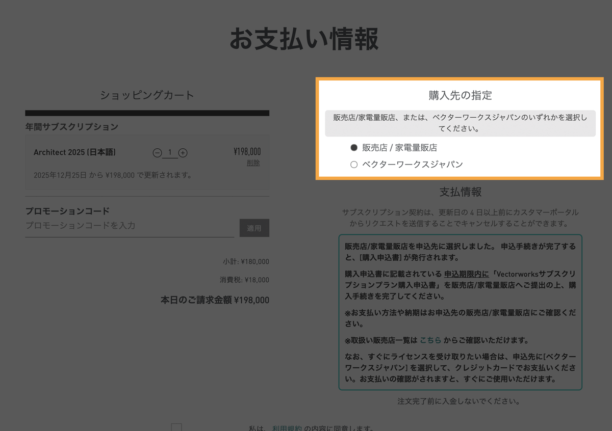Screen dimensions: 612x431
Task: Check the terms agreement checkbox
Action: tap(176, 428)
